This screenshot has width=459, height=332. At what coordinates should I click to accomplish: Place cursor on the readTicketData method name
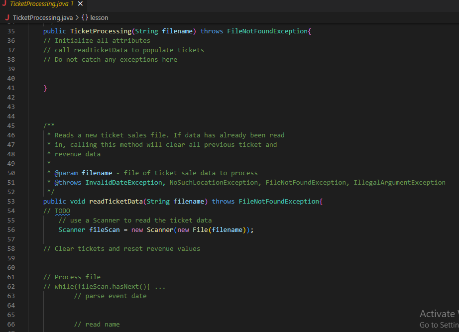[118, 201]
